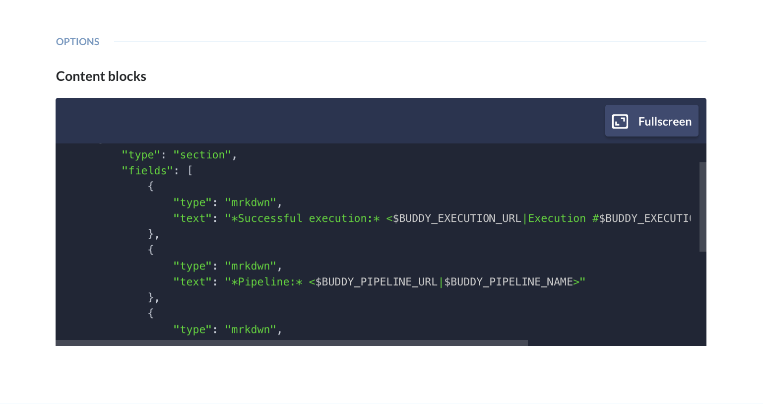
Task: Click the vertical scrollbar of code editor
Action: pos(702,206)
